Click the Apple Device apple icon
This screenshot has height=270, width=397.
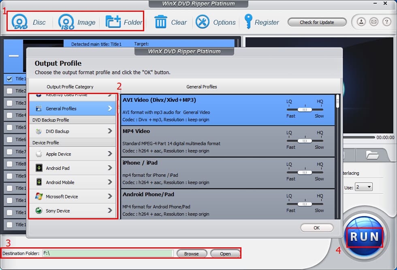[39, 154]
